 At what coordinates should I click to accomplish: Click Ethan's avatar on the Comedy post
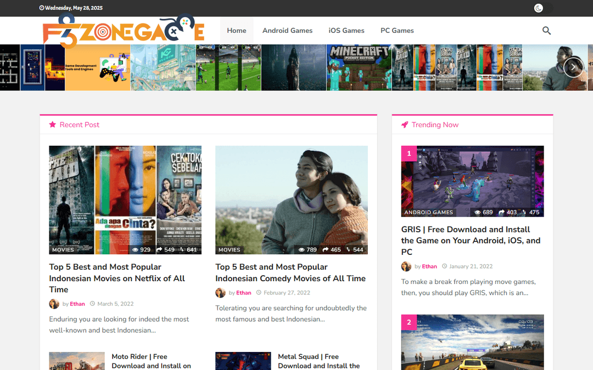[x=221, y=293]
